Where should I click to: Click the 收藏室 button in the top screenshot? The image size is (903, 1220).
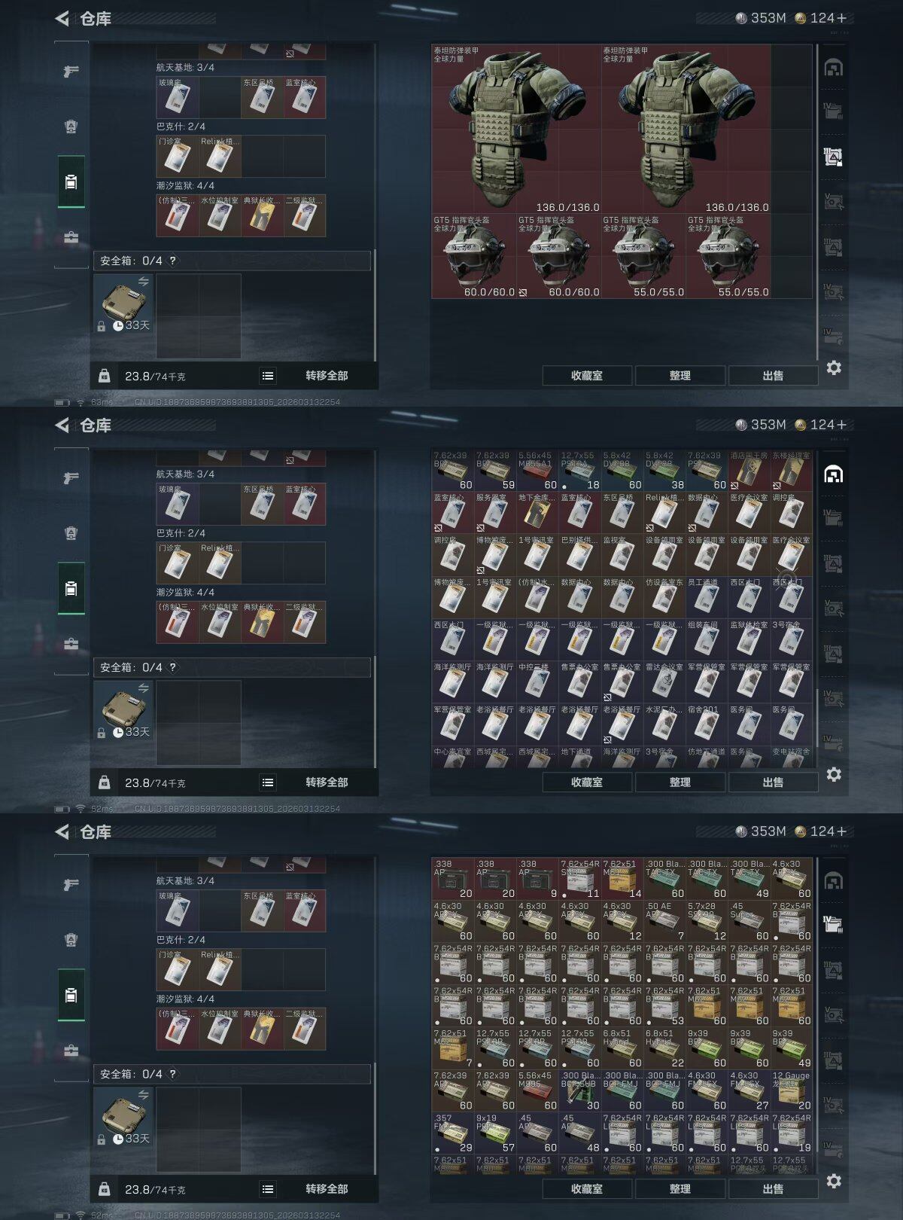coord(587,376)
